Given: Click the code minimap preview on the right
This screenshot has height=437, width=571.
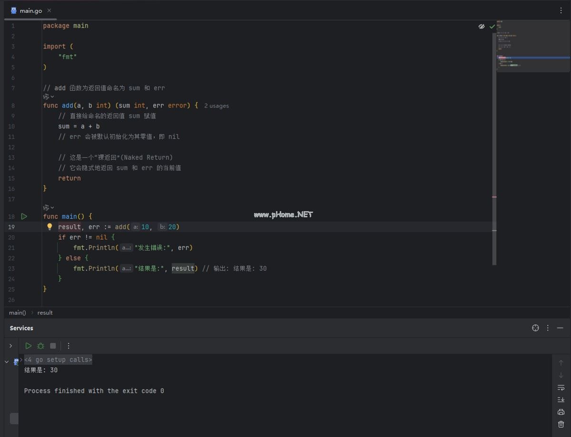Looking at the screenshot, I should 533,46.
